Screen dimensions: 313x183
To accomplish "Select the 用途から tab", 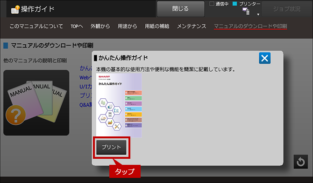I will 128,26.
